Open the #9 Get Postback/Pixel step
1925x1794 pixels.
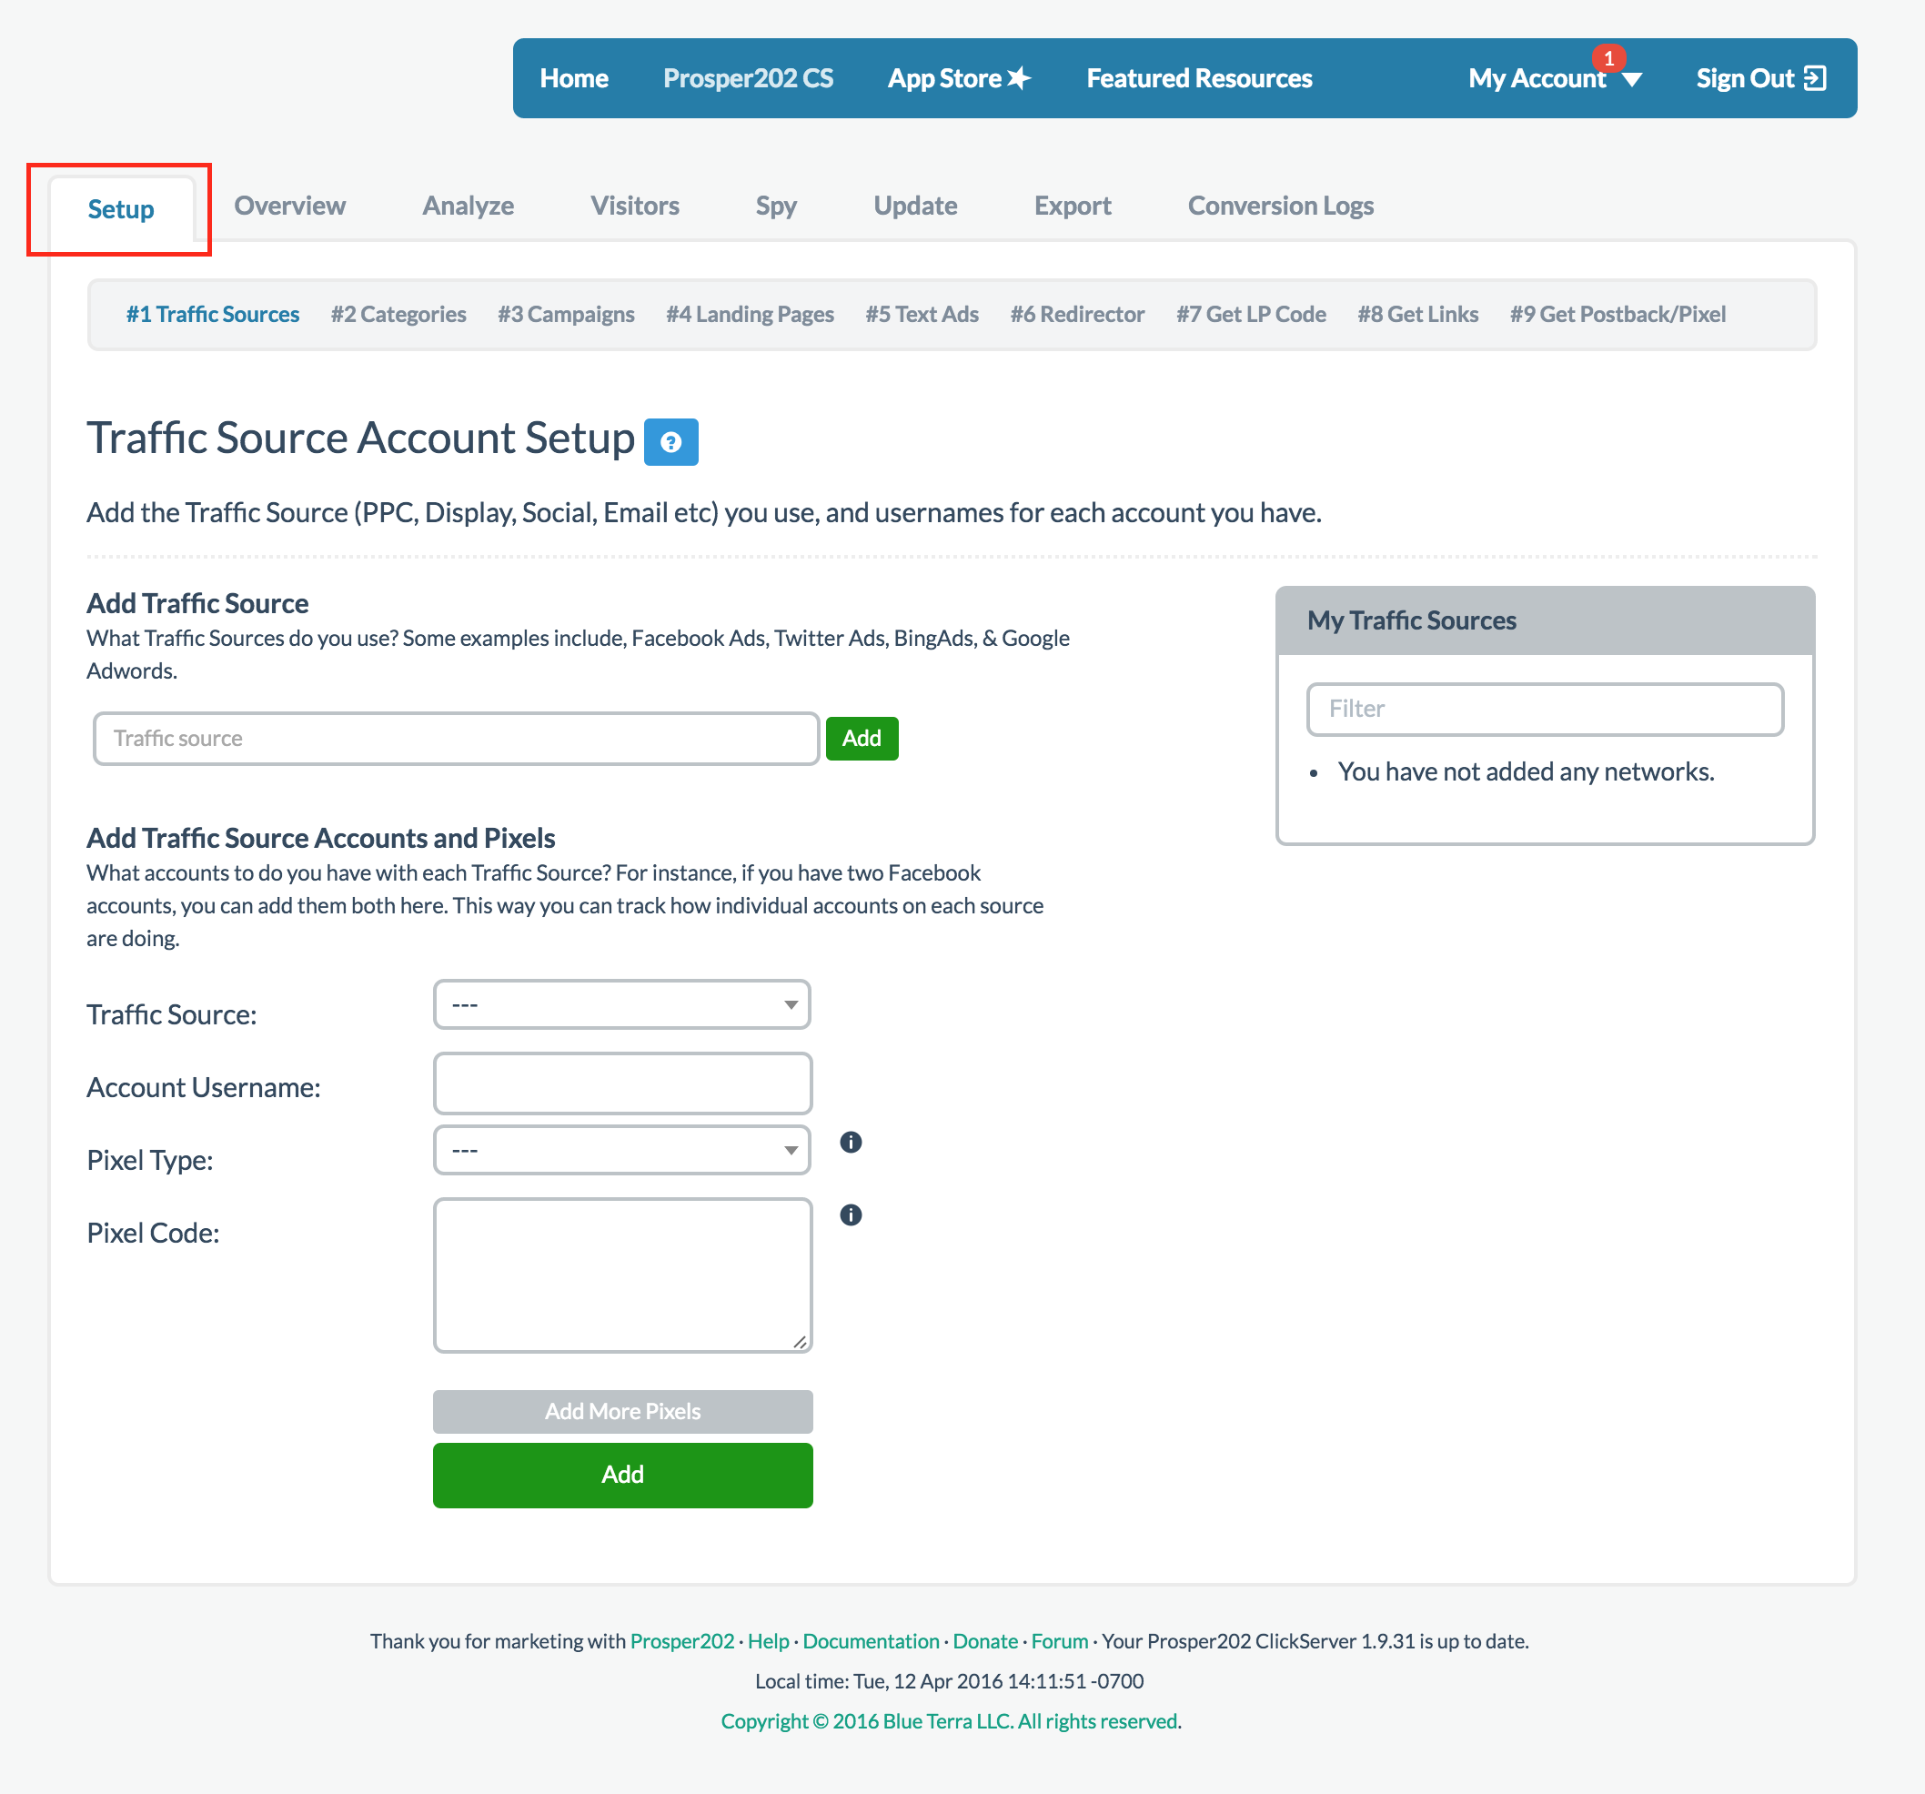(1618, 314)
